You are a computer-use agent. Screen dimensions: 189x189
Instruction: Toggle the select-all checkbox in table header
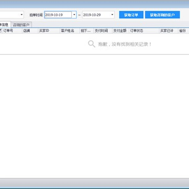pyautogui.click(x=1, y=30)
